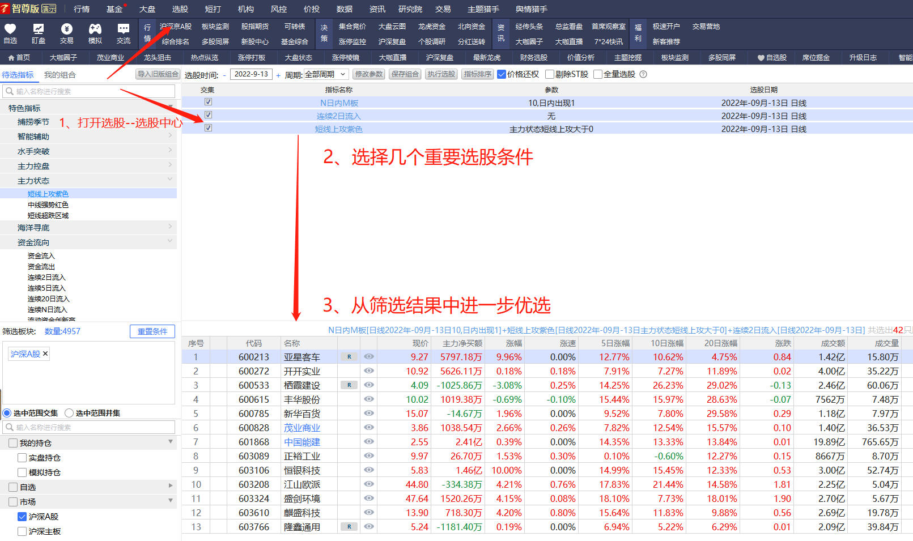Remove the 沪深A股 filter tag

click(x=45, y=353)
